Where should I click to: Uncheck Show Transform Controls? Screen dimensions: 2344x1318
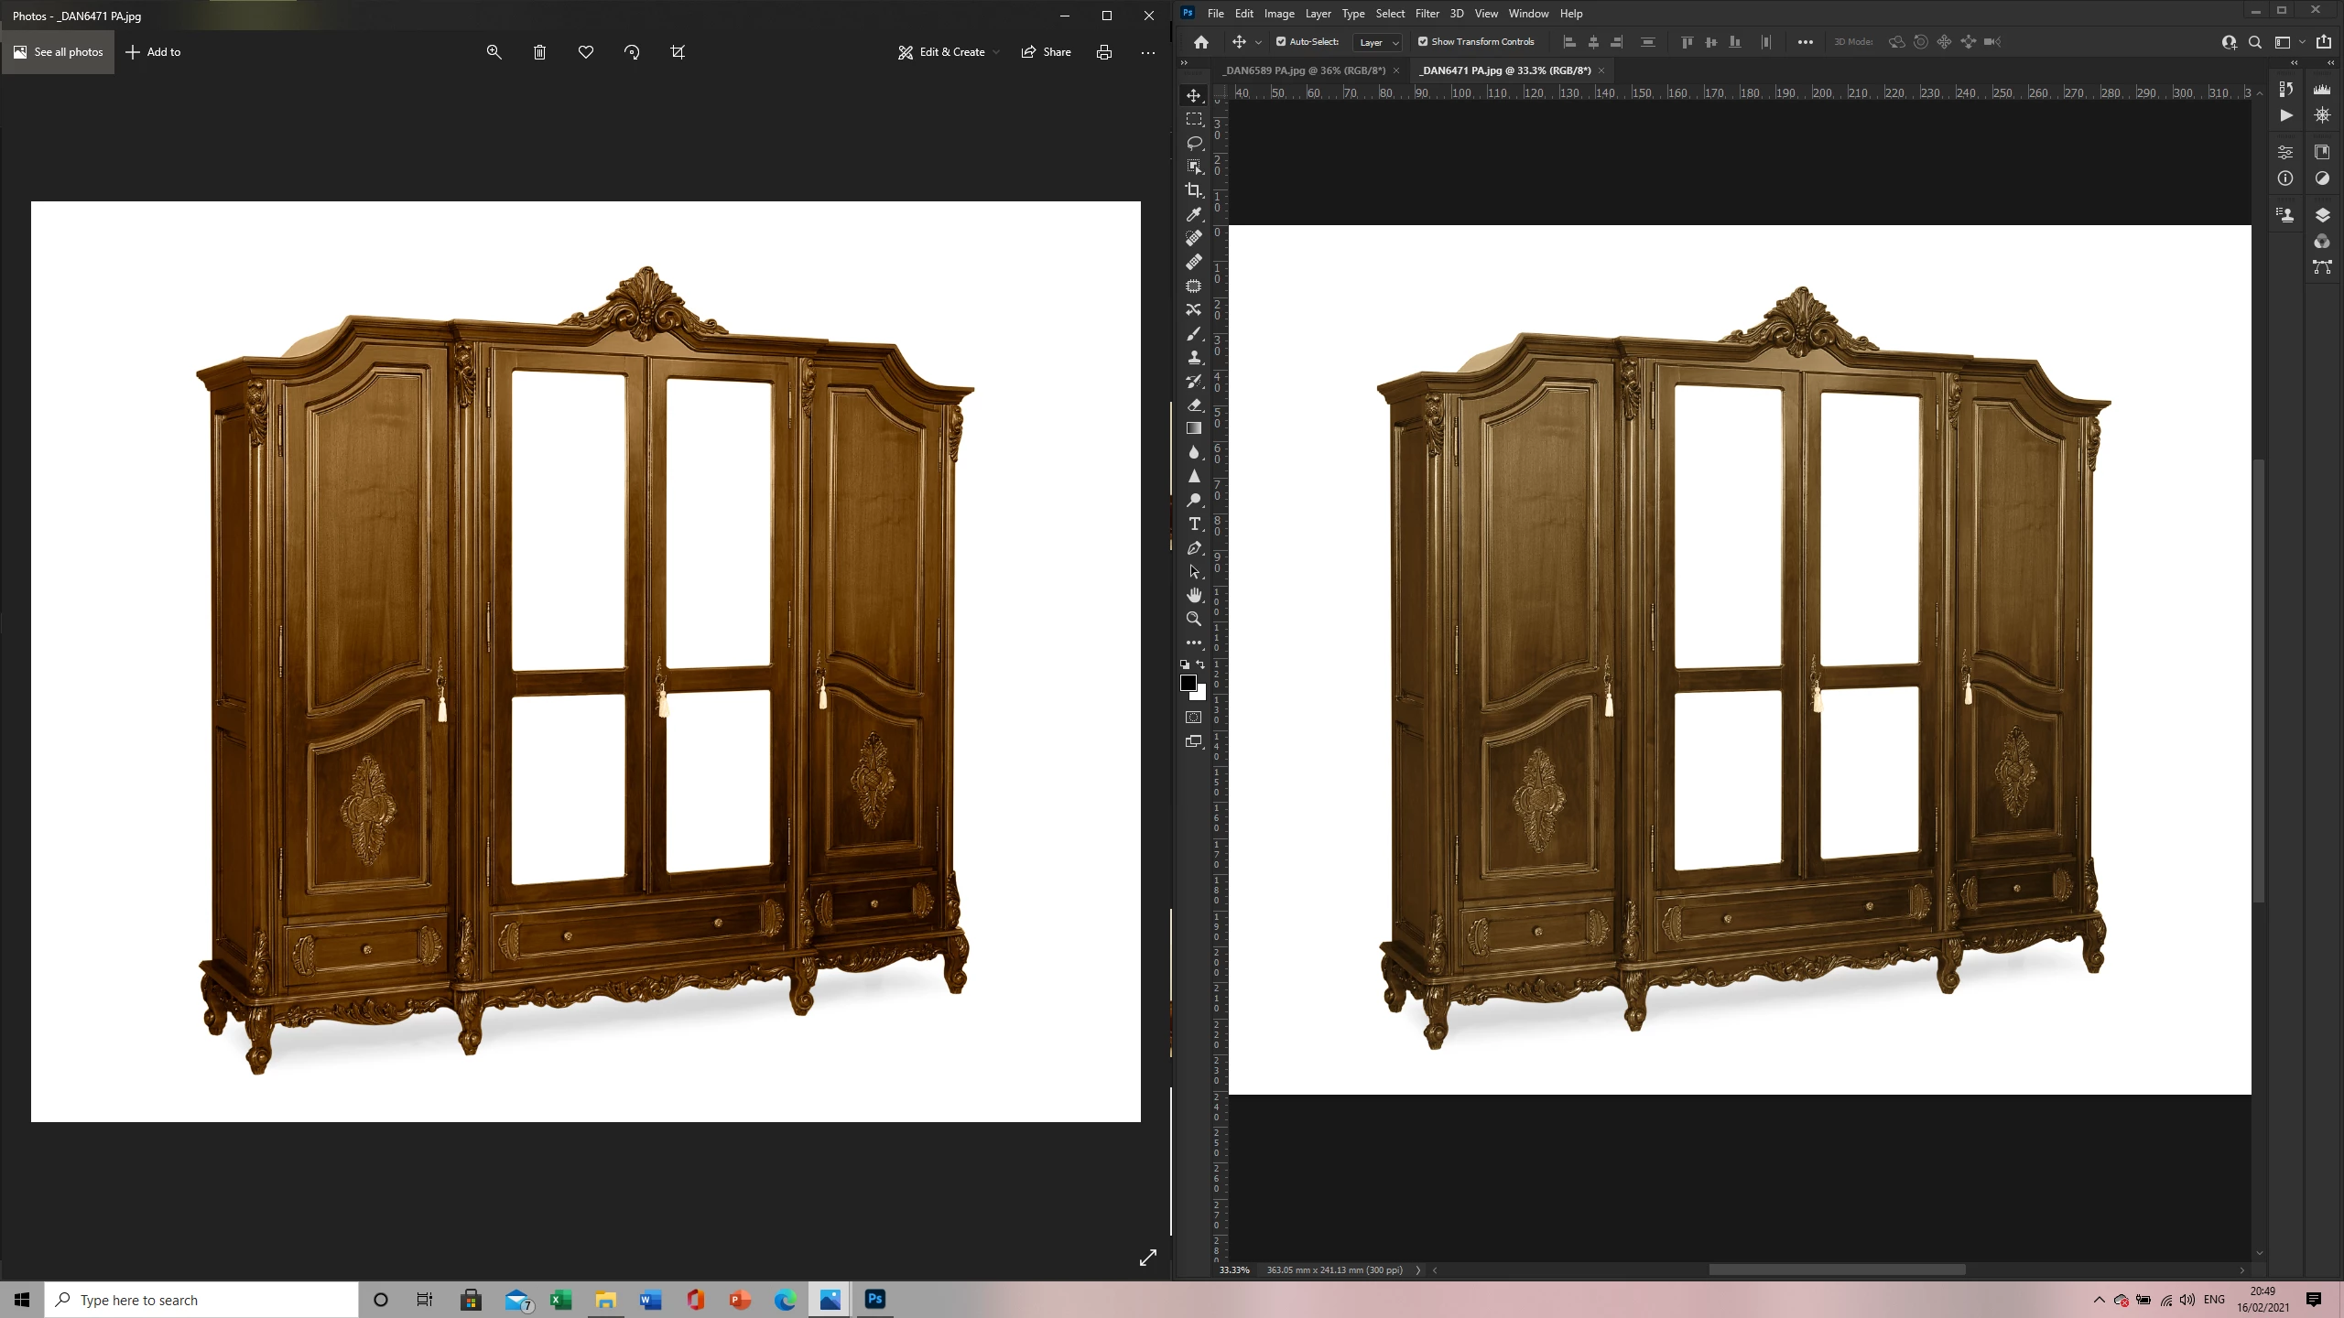[x=1423, y=41]
